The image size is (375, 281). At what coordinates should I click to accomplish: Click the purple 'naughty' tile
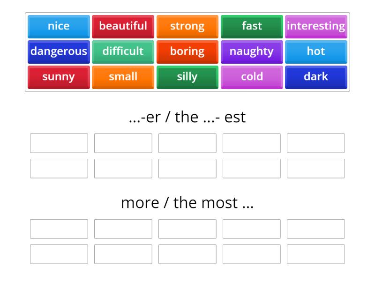click(x=252, y=52)
